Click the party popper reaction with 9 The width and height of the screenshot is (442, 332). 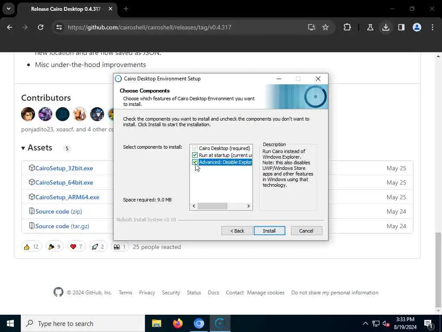point(54,247)
